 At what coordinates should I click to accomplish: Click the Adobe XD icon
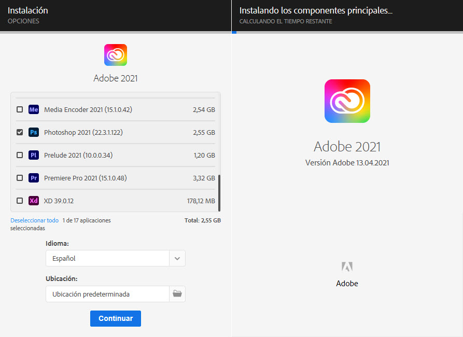point(34,201)
